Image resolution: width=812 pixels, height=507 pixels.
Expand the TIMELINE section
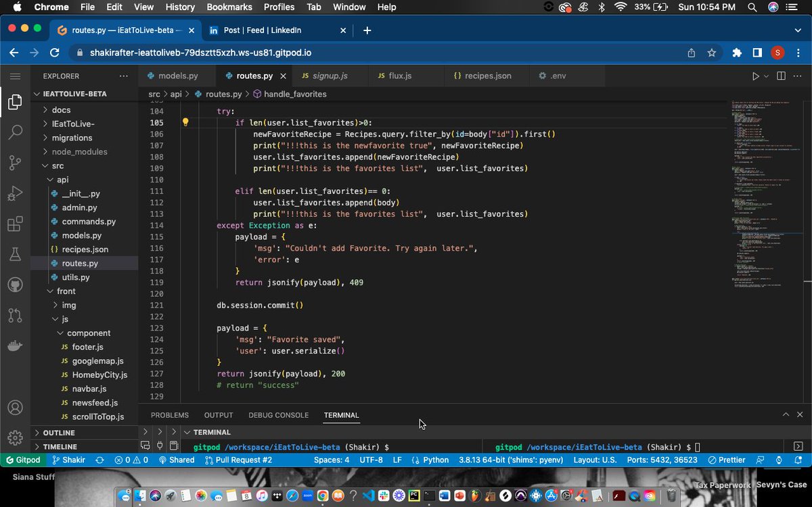point(60,447)
